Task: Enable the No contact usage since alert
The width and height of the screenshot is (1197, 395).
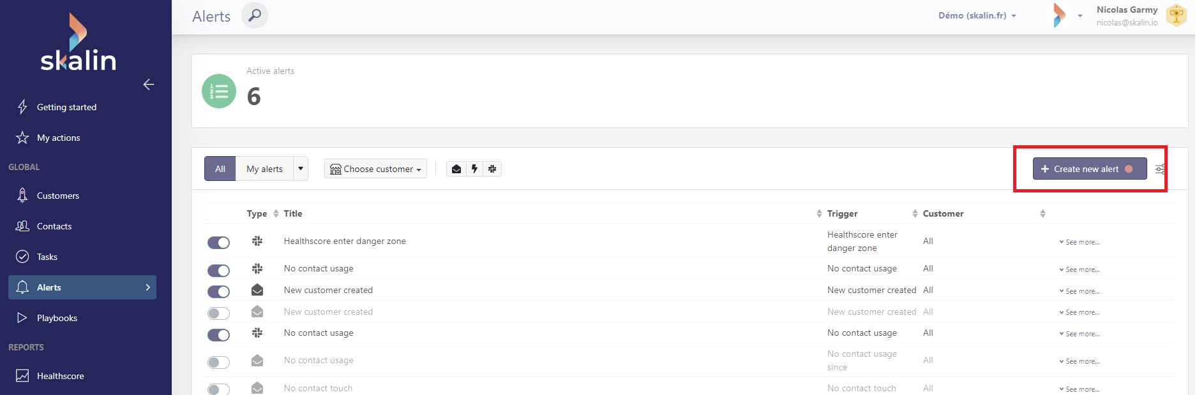Action: click(x=218, y=363)
